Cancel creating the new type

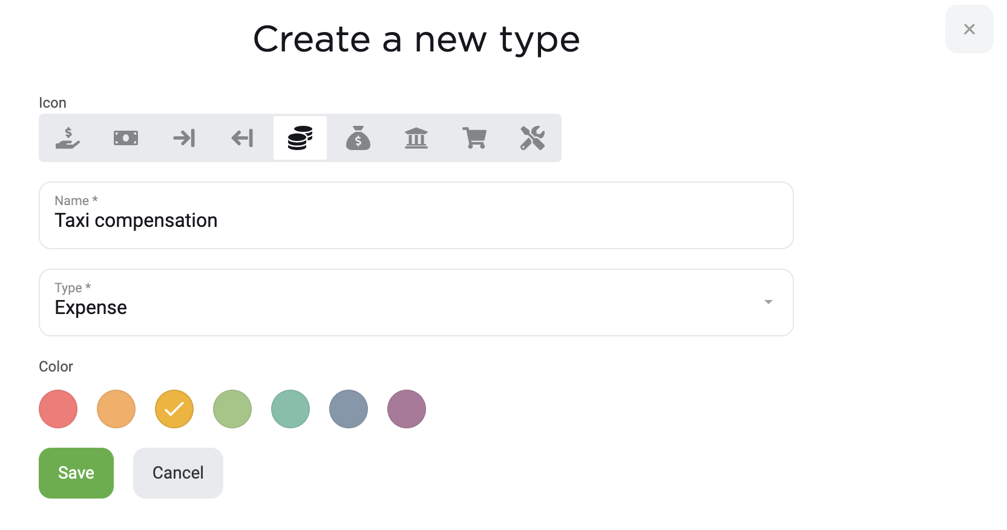click(x=178, y=473)
